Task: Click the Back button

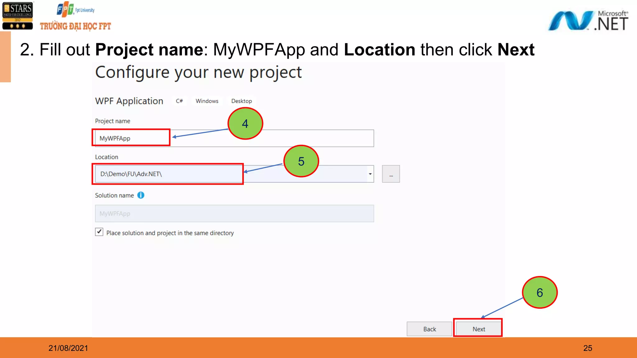Action: 429,329
